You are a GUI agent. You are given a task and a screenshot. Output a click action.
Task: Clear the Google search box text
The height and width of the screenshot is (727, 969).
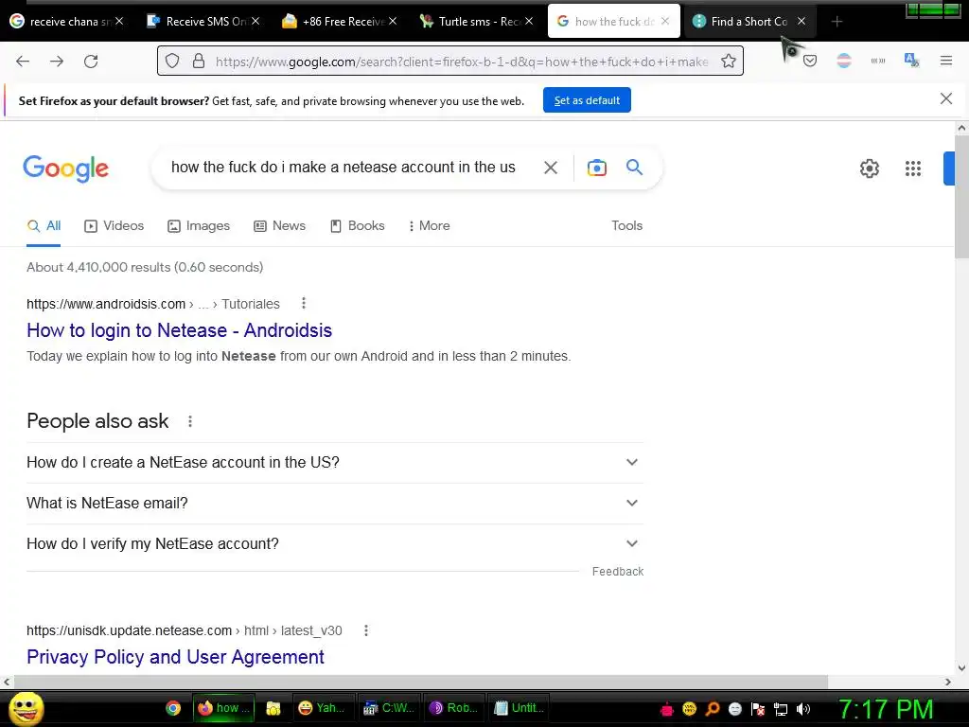pos(551,168)
